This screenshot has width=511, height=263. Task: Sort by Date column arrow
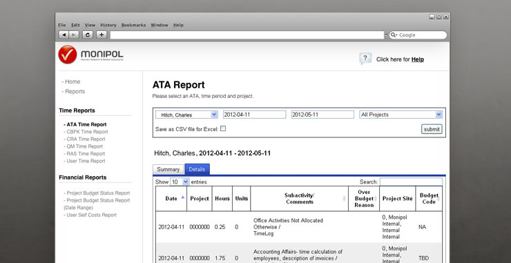(182, 197)
